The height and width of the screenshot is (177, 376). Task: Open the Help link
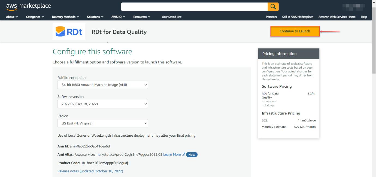364,17
